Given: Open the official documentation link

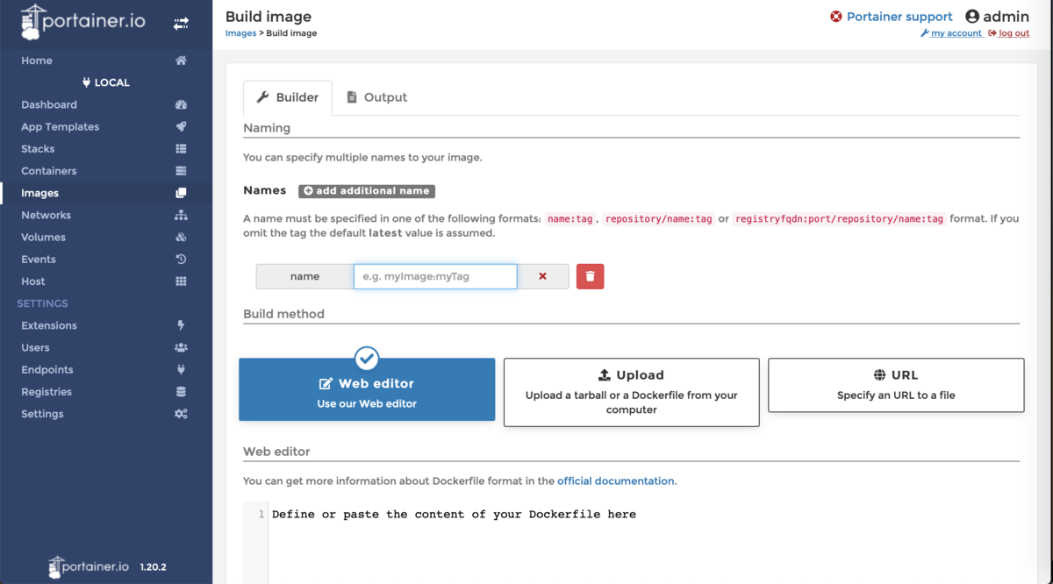Looking at the screenshot, I should [616, 481].
